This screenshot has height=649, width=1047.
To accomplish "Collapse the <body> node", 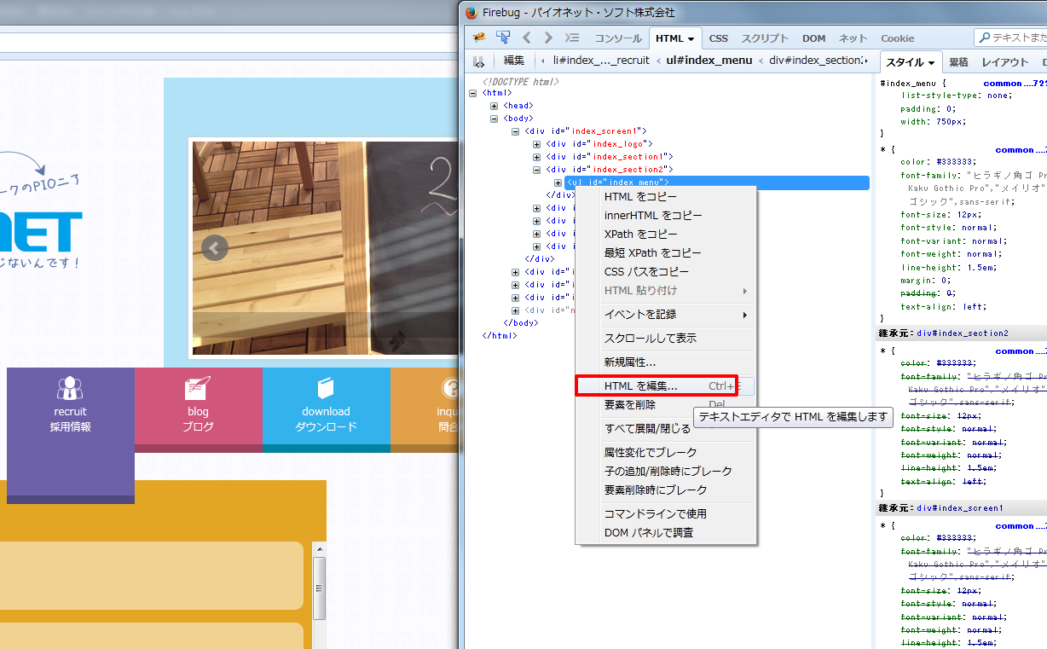I will (x=494, y=119).
